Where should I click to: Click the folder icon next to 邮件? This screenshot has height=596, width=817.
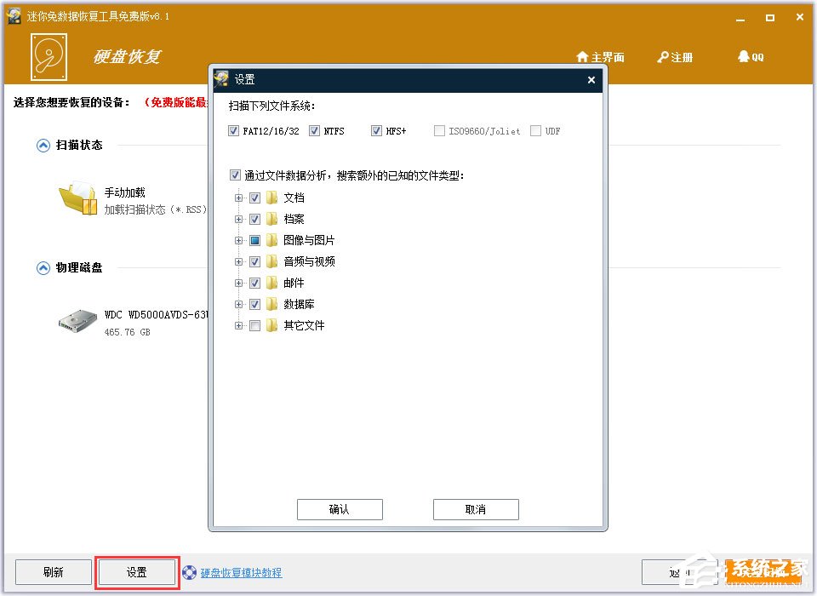tap(271, 283)
